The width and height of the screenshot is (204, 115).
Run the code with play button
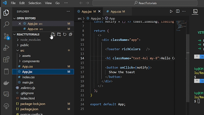(171, 11)
